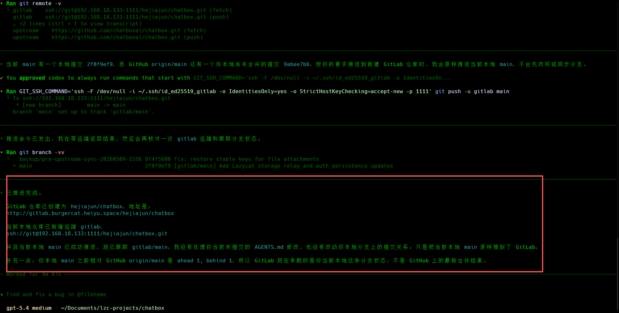Screen dimensions: 619x313
Task: Click the prompt input 'Find and fix a bug in @filename'
Action: tap(56, 294)
